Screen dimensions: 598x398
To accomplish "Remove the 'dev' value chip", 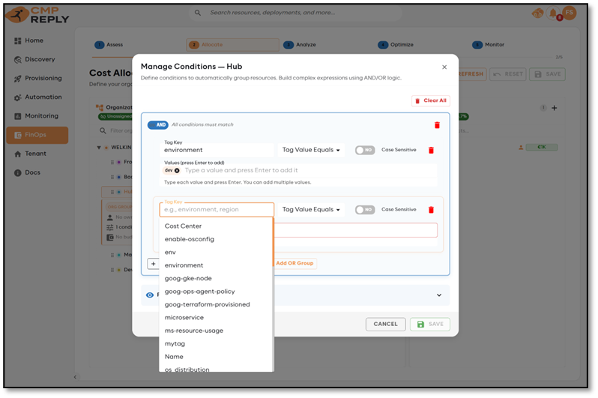I will (x=177, y=171).
